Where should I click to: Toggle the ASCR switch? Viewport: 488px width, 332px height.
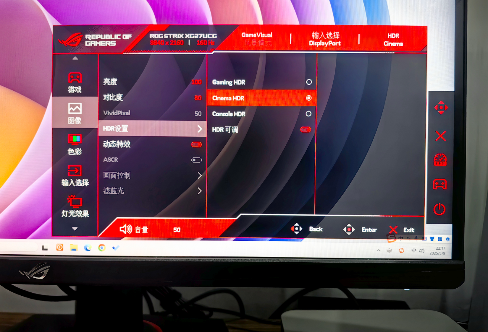(196, 160)
